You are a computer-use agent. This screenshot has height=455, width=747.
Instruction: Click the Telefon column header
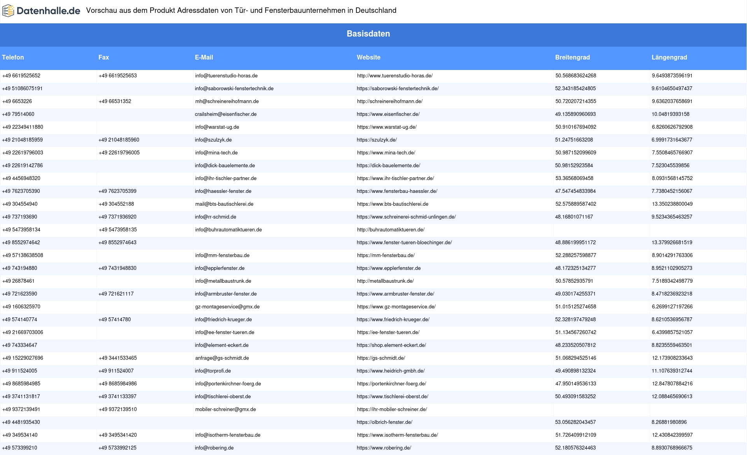tap(13, 58)
